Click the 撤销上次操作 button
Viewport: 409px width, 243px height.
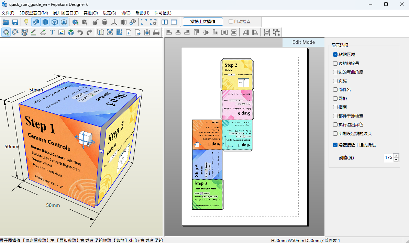(203, 22)
